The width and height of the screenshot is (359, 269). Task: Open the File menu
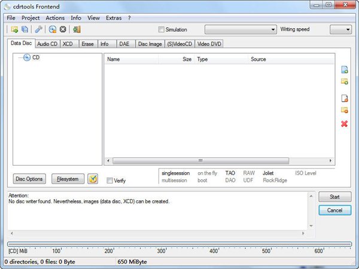(11, 18)
